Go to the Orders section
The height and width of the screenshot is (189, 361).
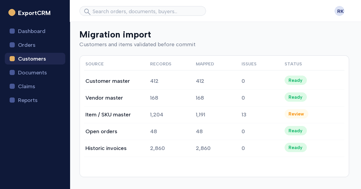point(35,45)
